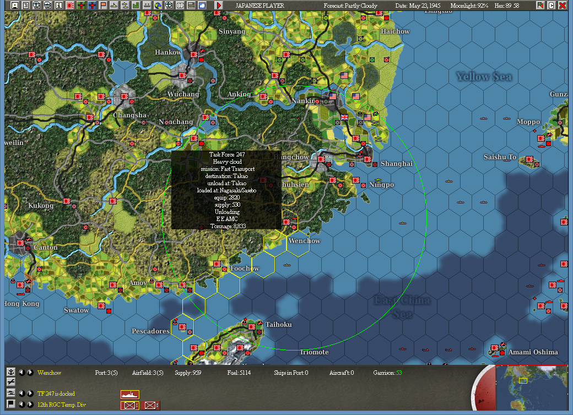Open '12th RGC Temp. Div' unit link

(61, 405)
